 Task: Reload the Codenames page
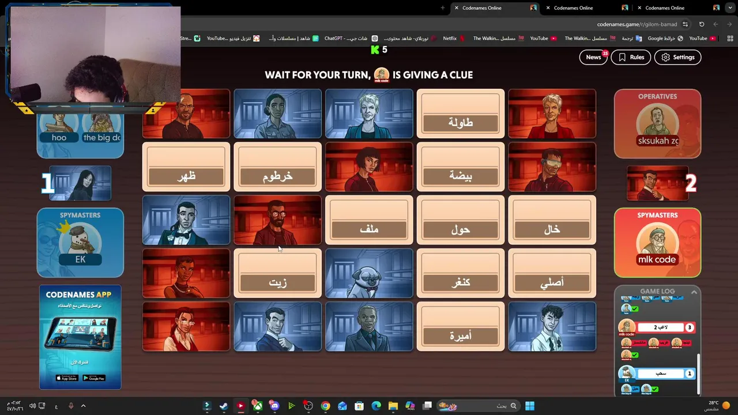pyautogui.click(x=702, y=24)
